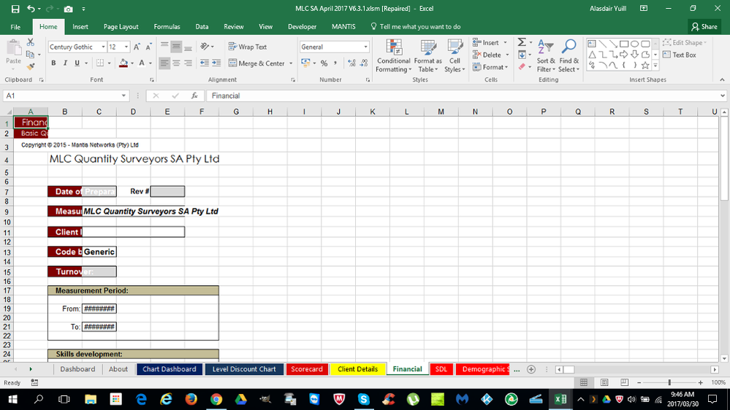This screenshot has width=730, height=410.
Task: Center text horizontally
Action: 176,63
